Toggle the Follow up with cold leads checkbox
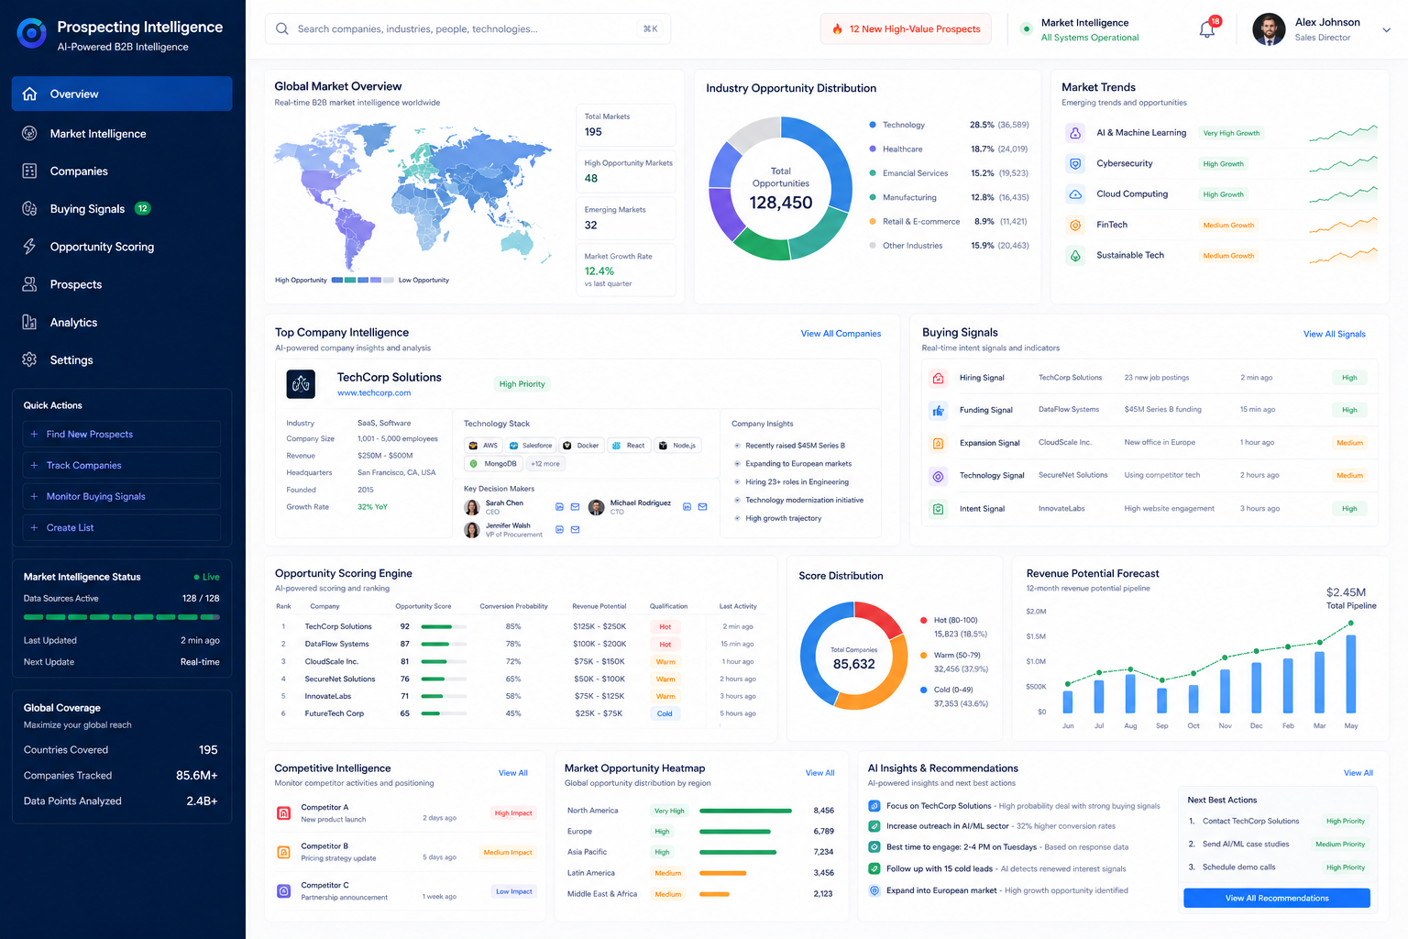 pos(874,868)
